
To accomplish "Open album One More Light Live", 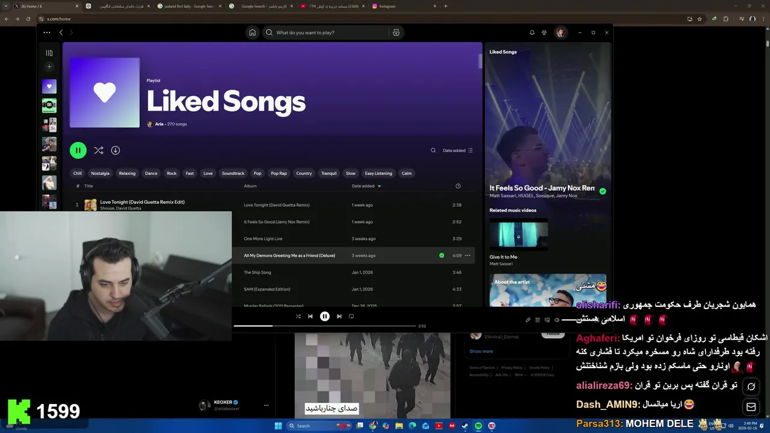I will (263, 239).
